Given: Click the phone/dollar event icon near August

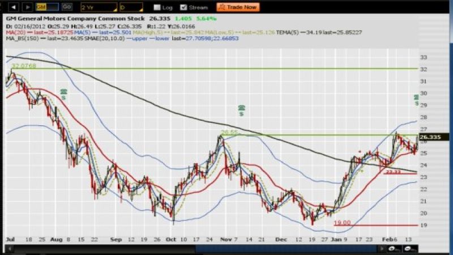Looking at the screenshot, I should pos(63,95).
